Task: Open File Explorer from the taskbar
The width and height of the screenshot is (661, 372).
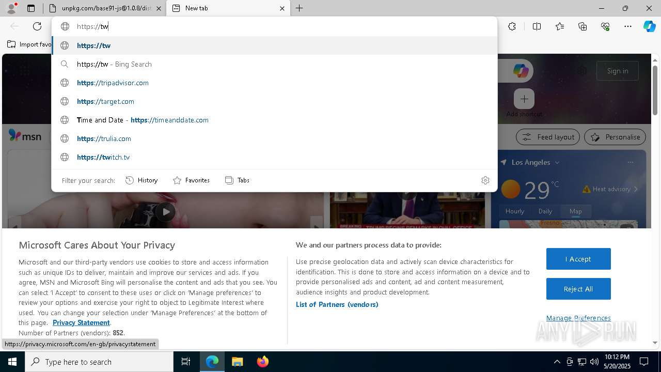Action: click(x=237, y=362)
